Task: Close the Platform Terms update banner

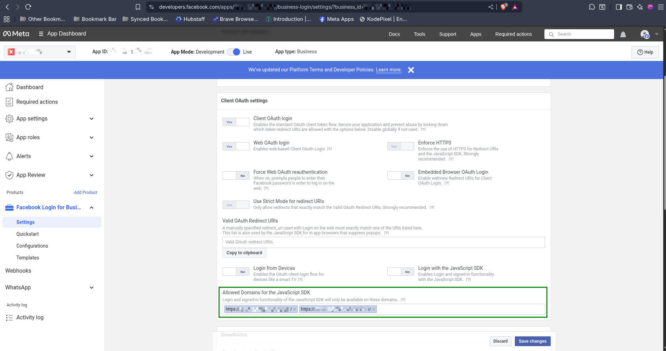Action: click(411, 70)
